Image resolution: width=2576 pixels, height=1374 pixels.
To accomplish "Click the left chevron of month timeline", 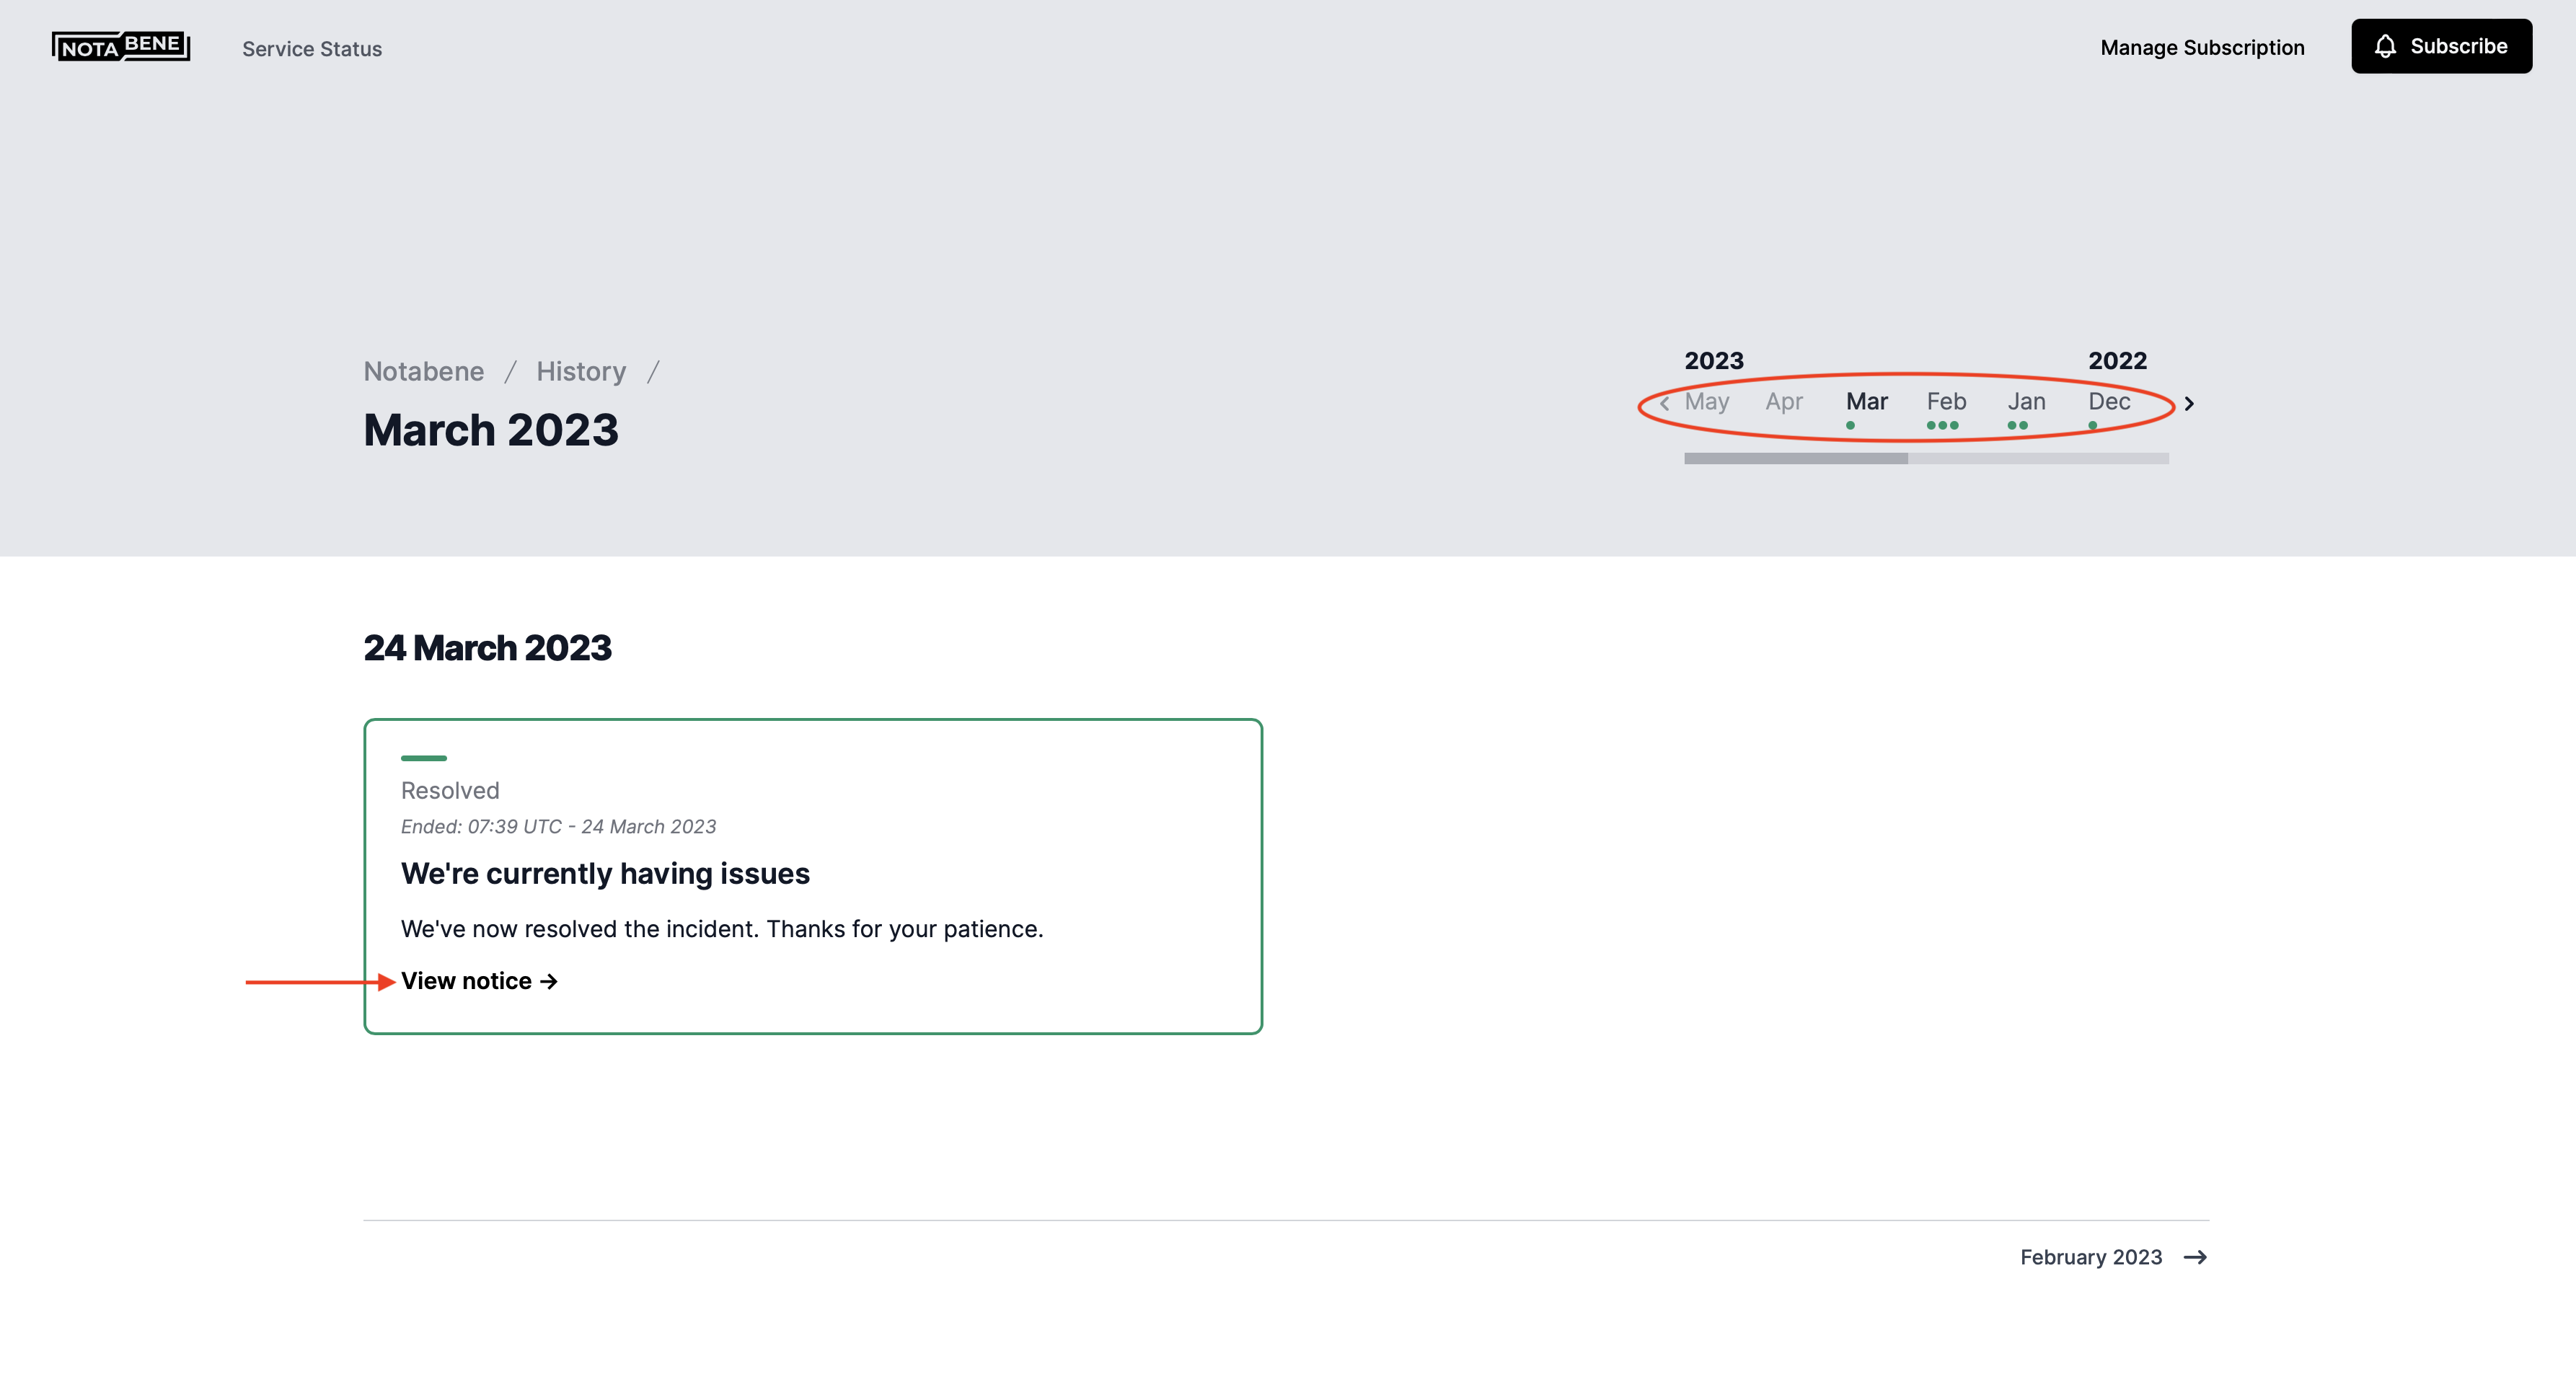I will point(1664,404).
